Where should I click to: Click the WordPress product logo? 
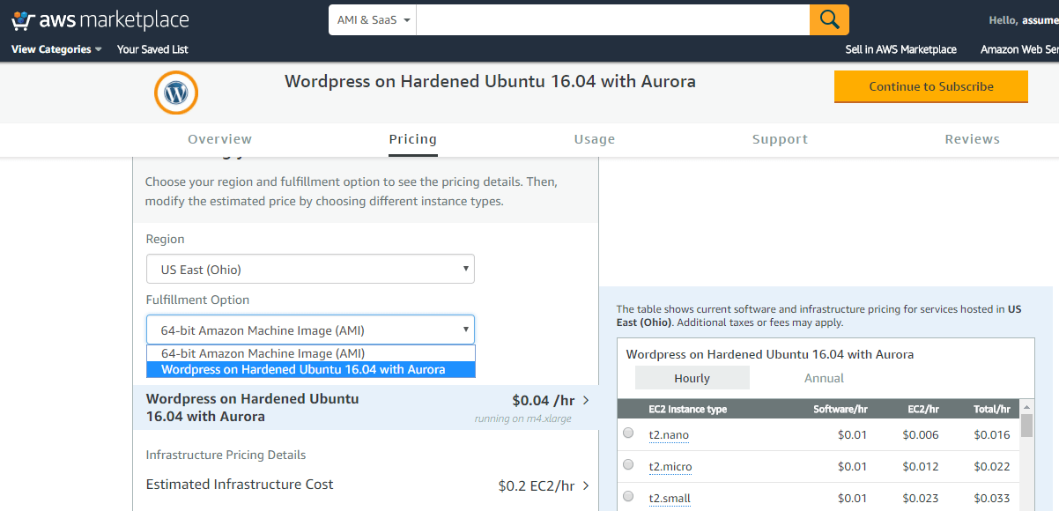pos(176,93)
